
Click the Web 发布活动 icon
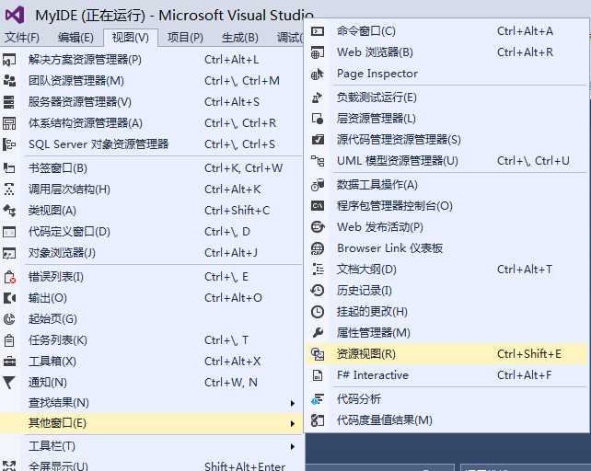tap(318, 227)
